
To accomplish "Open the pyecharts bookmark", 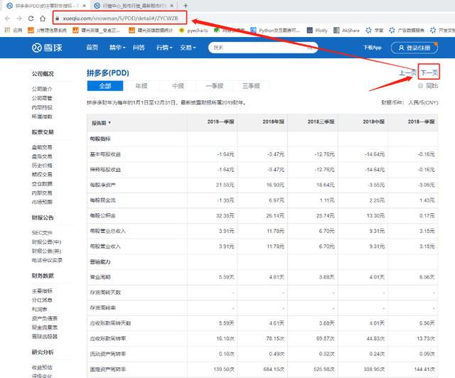I will tap(194, 30).
